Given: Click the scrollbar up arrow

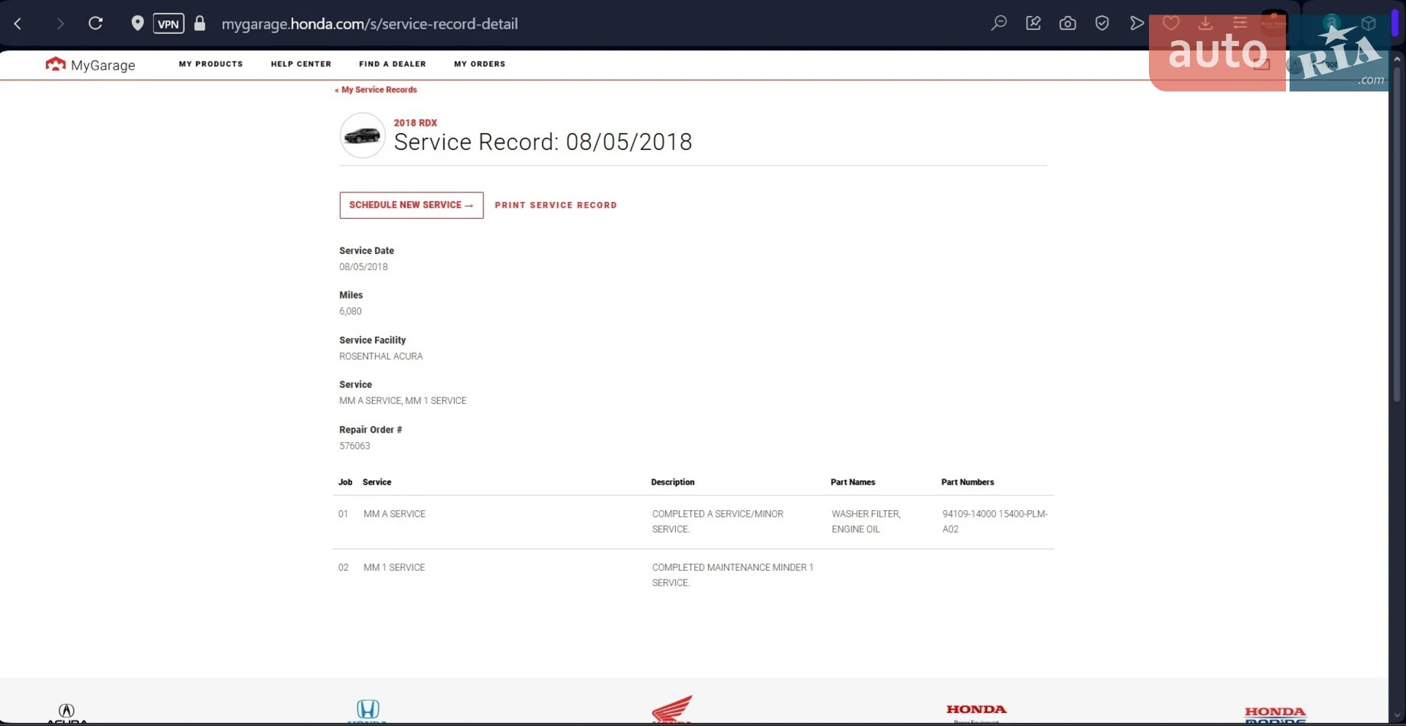Looking at the screenshot, I should click(1396, 59).
